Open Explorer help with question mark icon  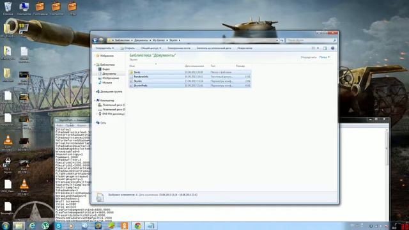point(332,49)
